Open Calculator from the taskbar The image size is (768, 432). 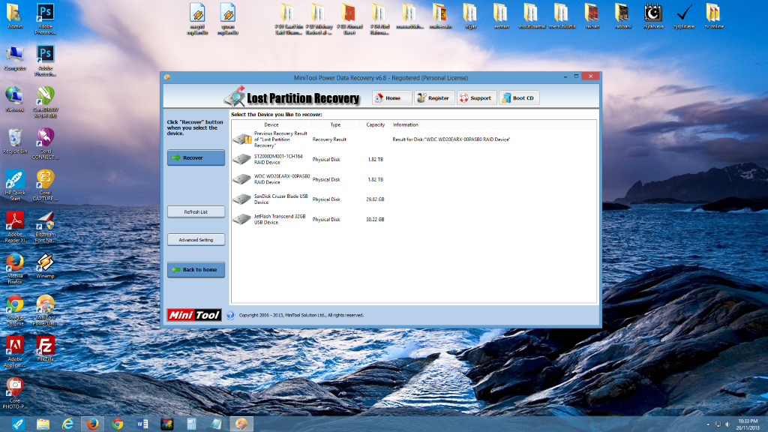tap(191, 424)
